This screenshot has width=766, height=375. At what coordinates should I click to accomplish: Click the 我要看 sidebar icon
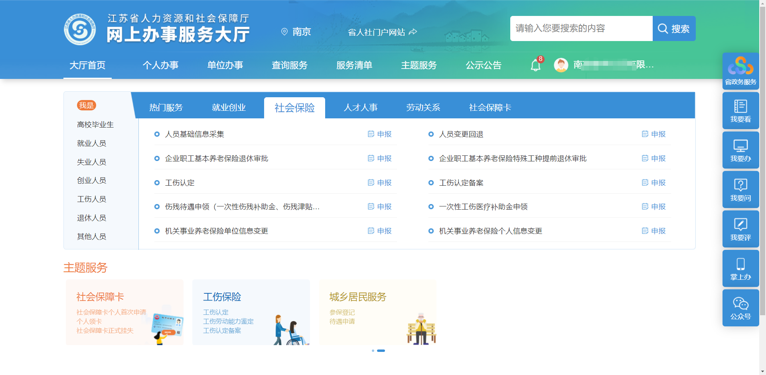point(740,111)
